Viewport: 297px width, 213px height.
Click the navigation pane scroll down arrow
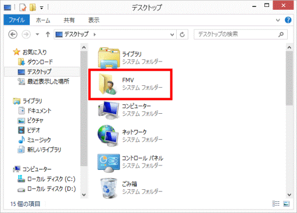point(84,194)
